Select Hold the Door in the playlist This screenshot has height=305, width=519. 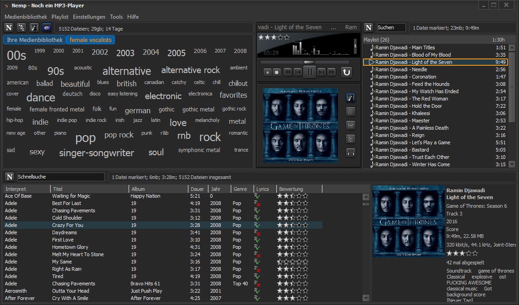[435, 106]
